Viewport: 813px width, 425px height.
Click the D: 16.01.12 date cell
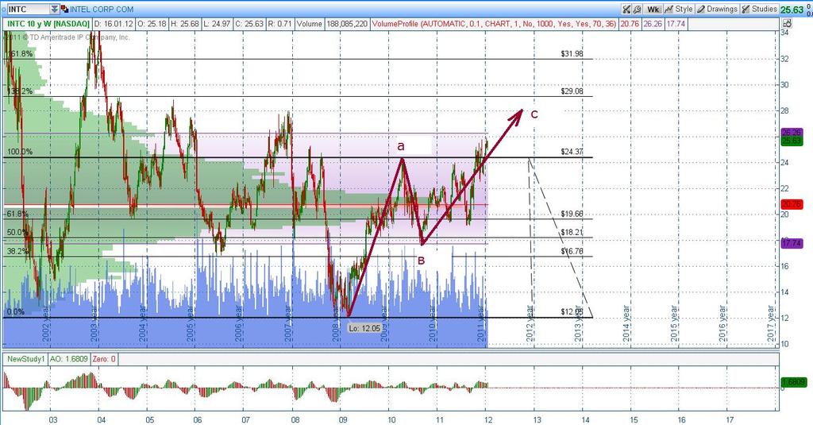[x=114, y=23]
